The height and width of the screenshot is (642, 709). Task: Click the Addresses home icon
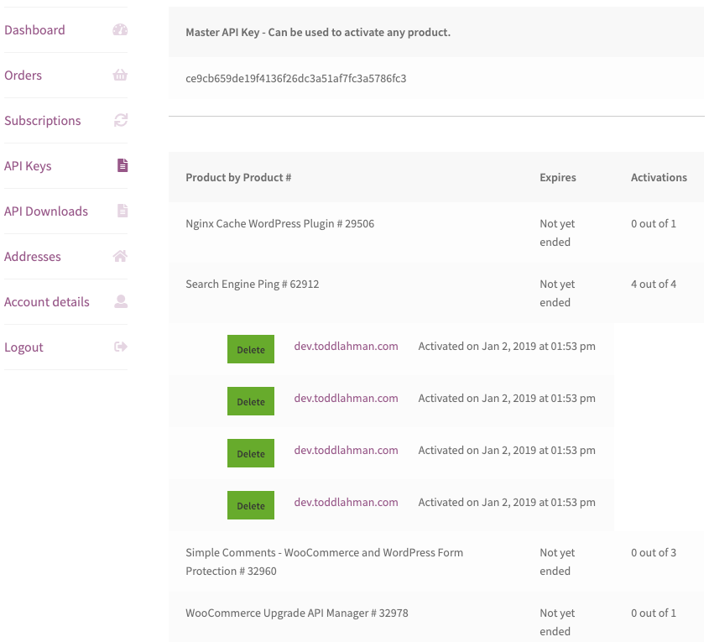pyautogui.click(x=120, y=256)
